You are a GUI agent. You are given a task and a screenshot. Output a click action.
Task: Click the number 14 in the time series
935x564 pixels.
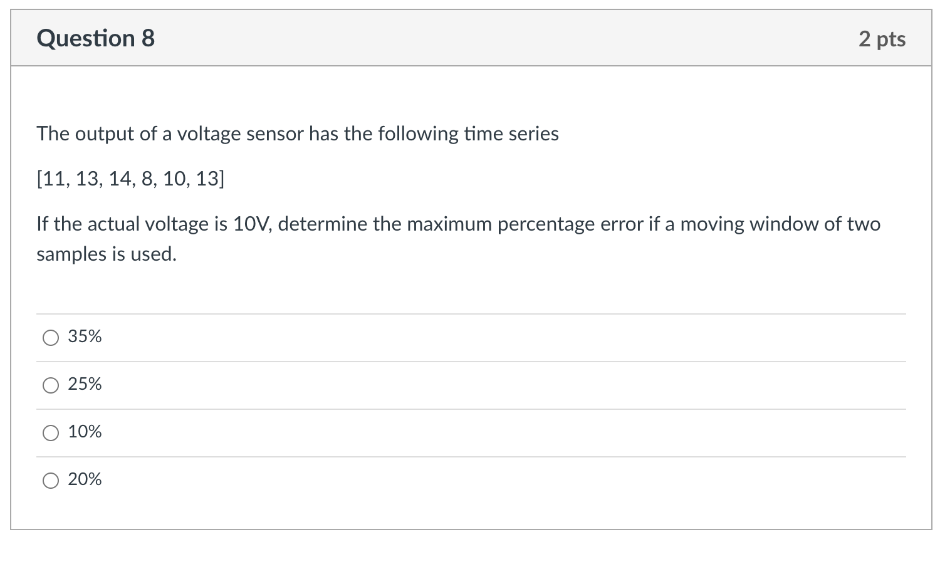119,179
